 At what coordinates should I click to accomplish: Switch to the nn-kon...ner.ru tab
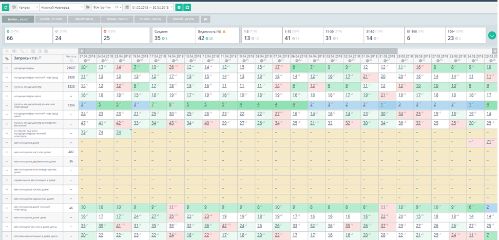click(150, 19)
